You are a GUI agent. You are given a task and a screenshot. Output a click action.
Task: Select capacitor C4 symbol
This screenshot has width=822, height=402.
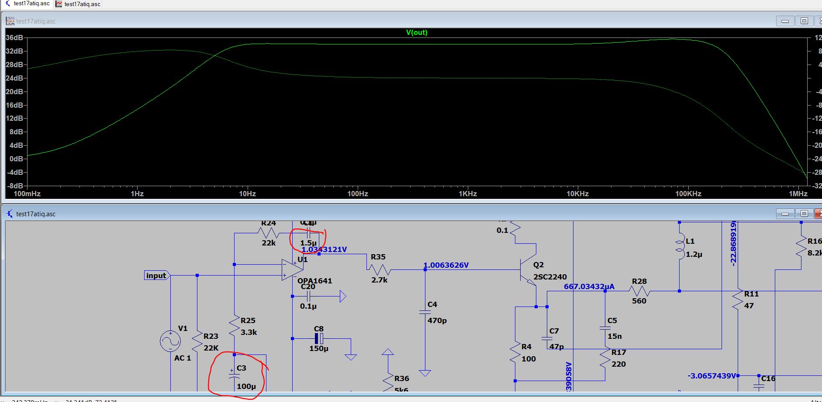(425, 312)
